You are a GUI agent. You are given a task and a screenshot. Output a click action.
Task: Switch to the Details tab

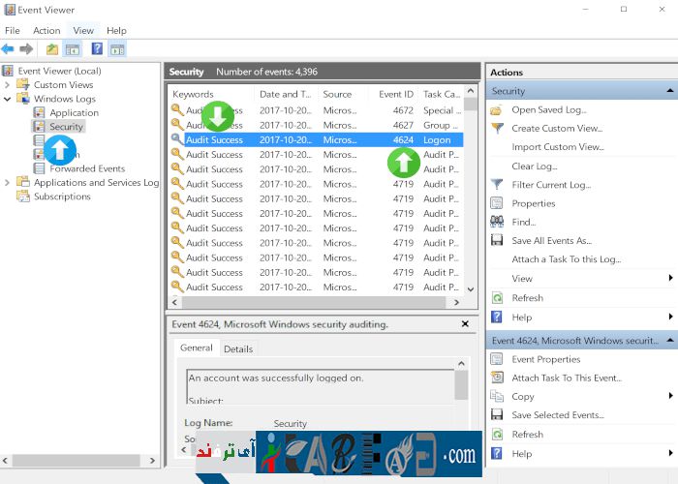pyautogui.click(x=238, y=348)
